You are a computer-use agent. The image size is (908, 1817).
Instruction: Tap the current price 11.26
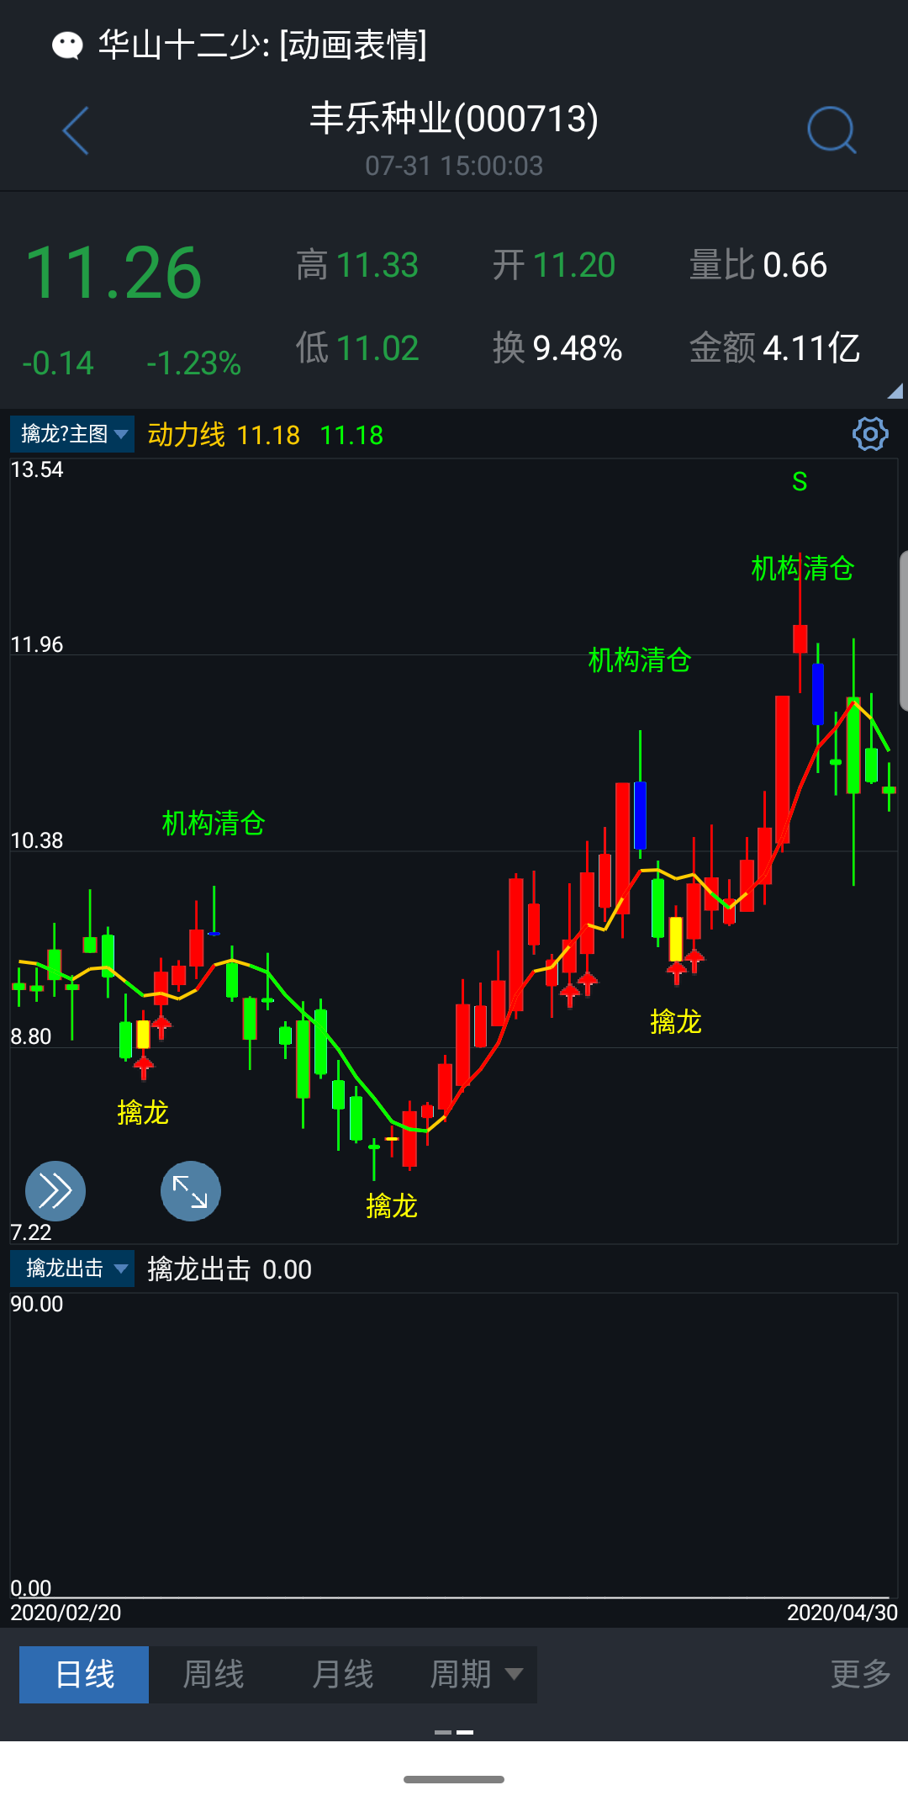113,273
